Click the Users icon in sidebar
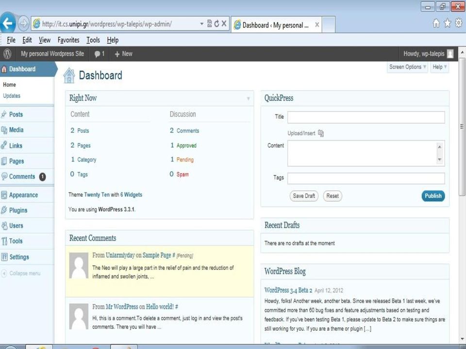 tap(4, 225)
